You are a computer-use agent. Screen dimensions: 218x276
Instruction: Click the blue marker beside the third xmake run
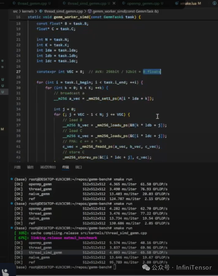(x=12, y=228)
